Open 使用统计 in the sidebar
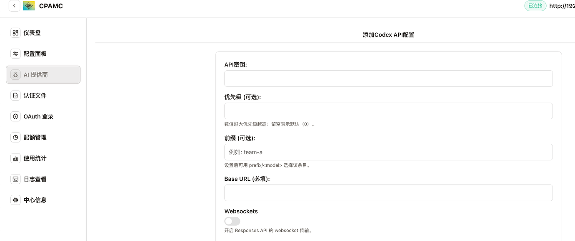Screen dimensions: 575x241 43,158
